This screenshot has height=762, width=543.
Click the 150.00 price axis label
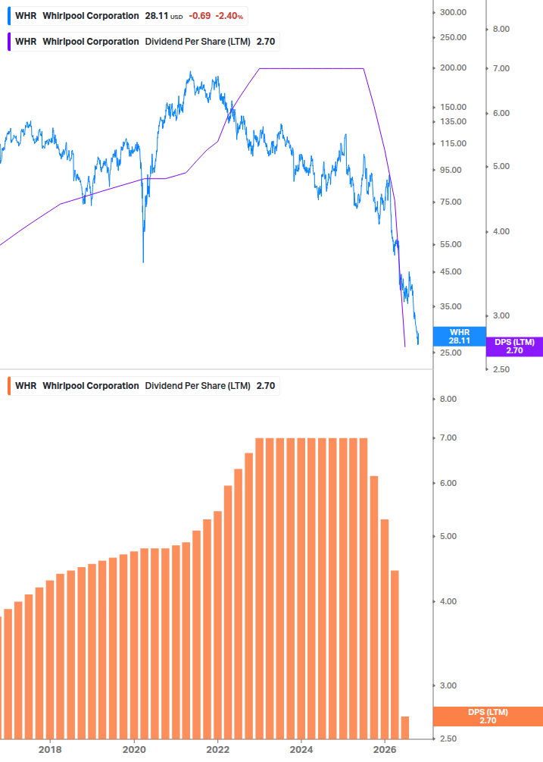[x=453, y=107]
